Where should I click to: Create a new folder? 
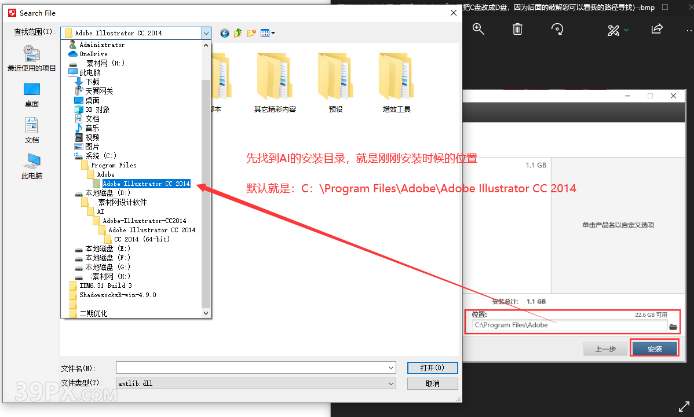(x=251, y=33)
